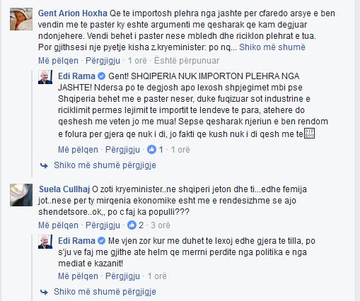
Task: Expand more replies under Suela's thread
Action: click(105, 292)
